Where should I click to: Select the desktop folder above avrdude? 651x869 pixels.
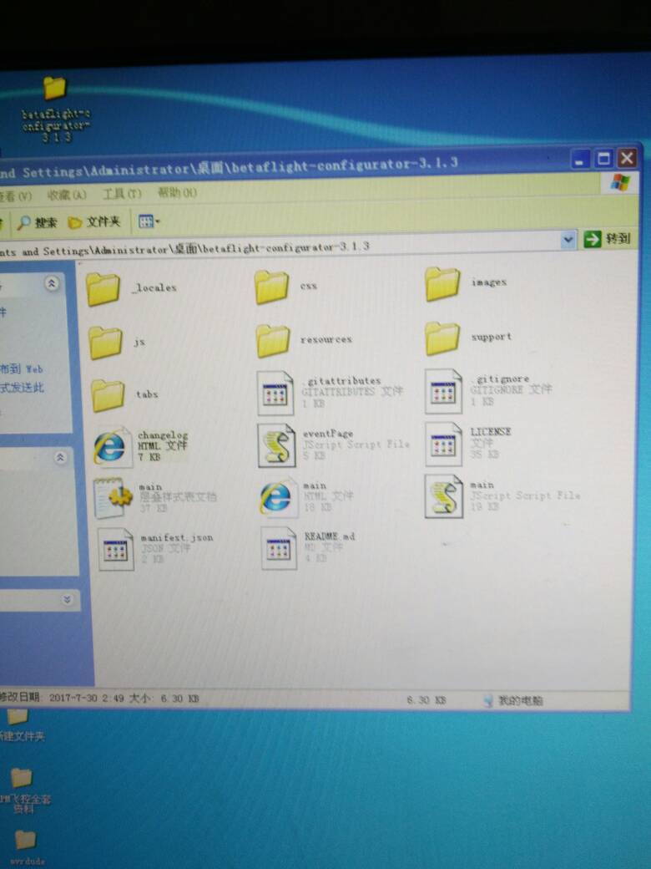coord(23,778)
